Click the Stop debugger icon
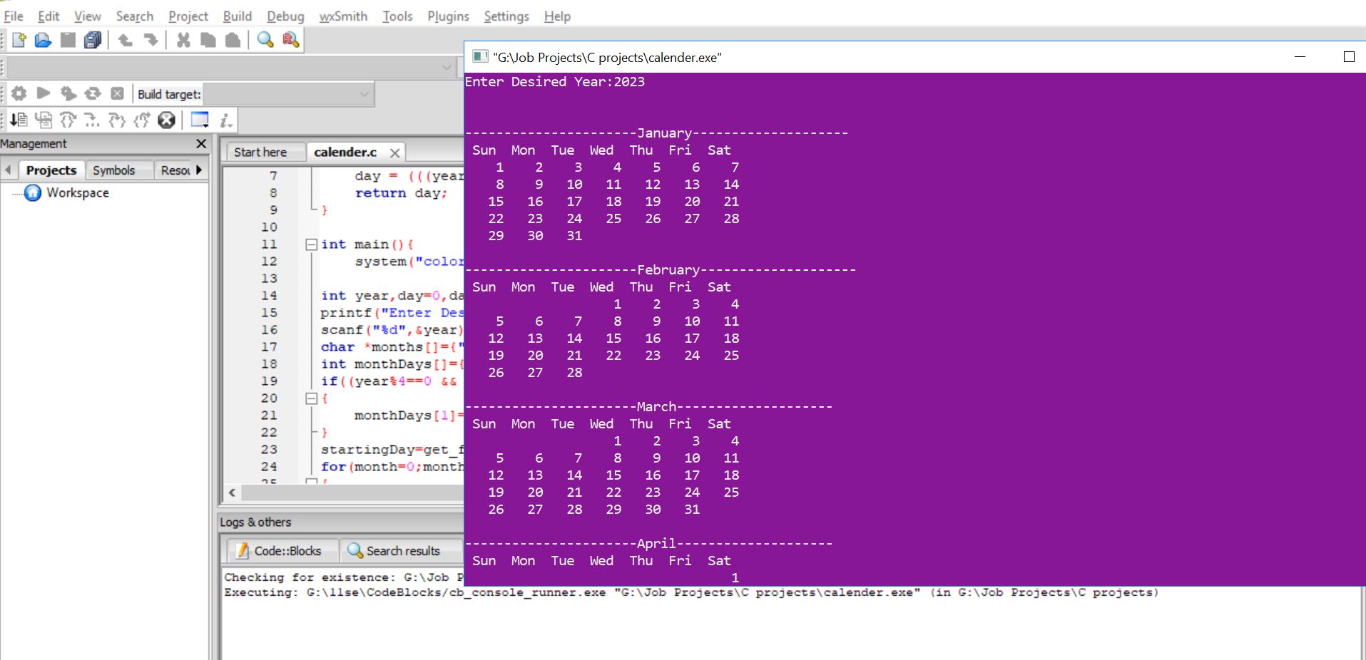The image size is (1366, 660). pyautogui.click(x=166, y=120)
